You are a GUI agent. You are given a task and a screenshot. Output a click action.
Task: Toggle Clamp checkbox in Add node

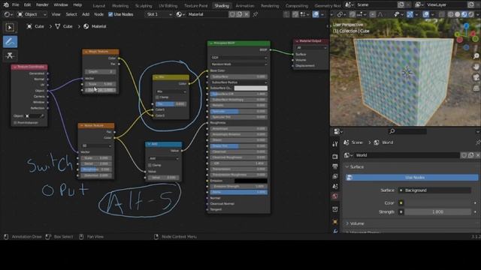coord(150,165)
